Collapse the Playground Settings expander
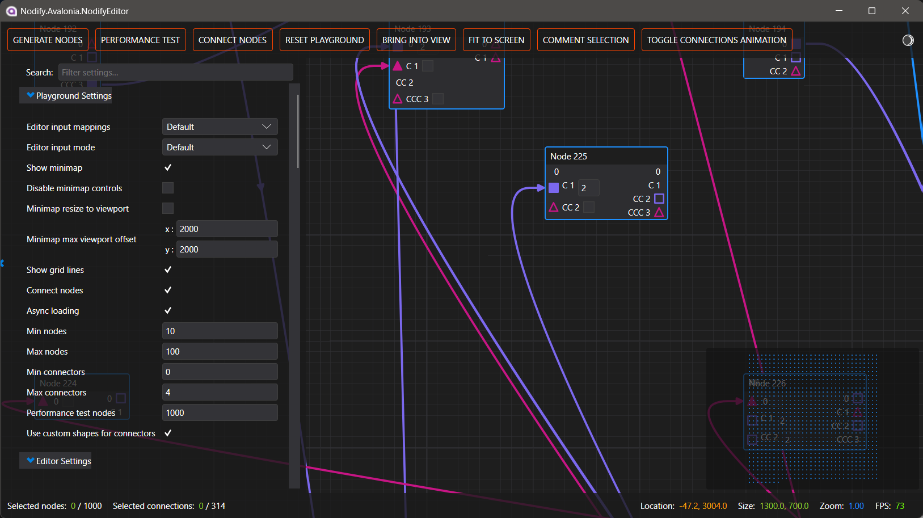 tap(66, 95)
